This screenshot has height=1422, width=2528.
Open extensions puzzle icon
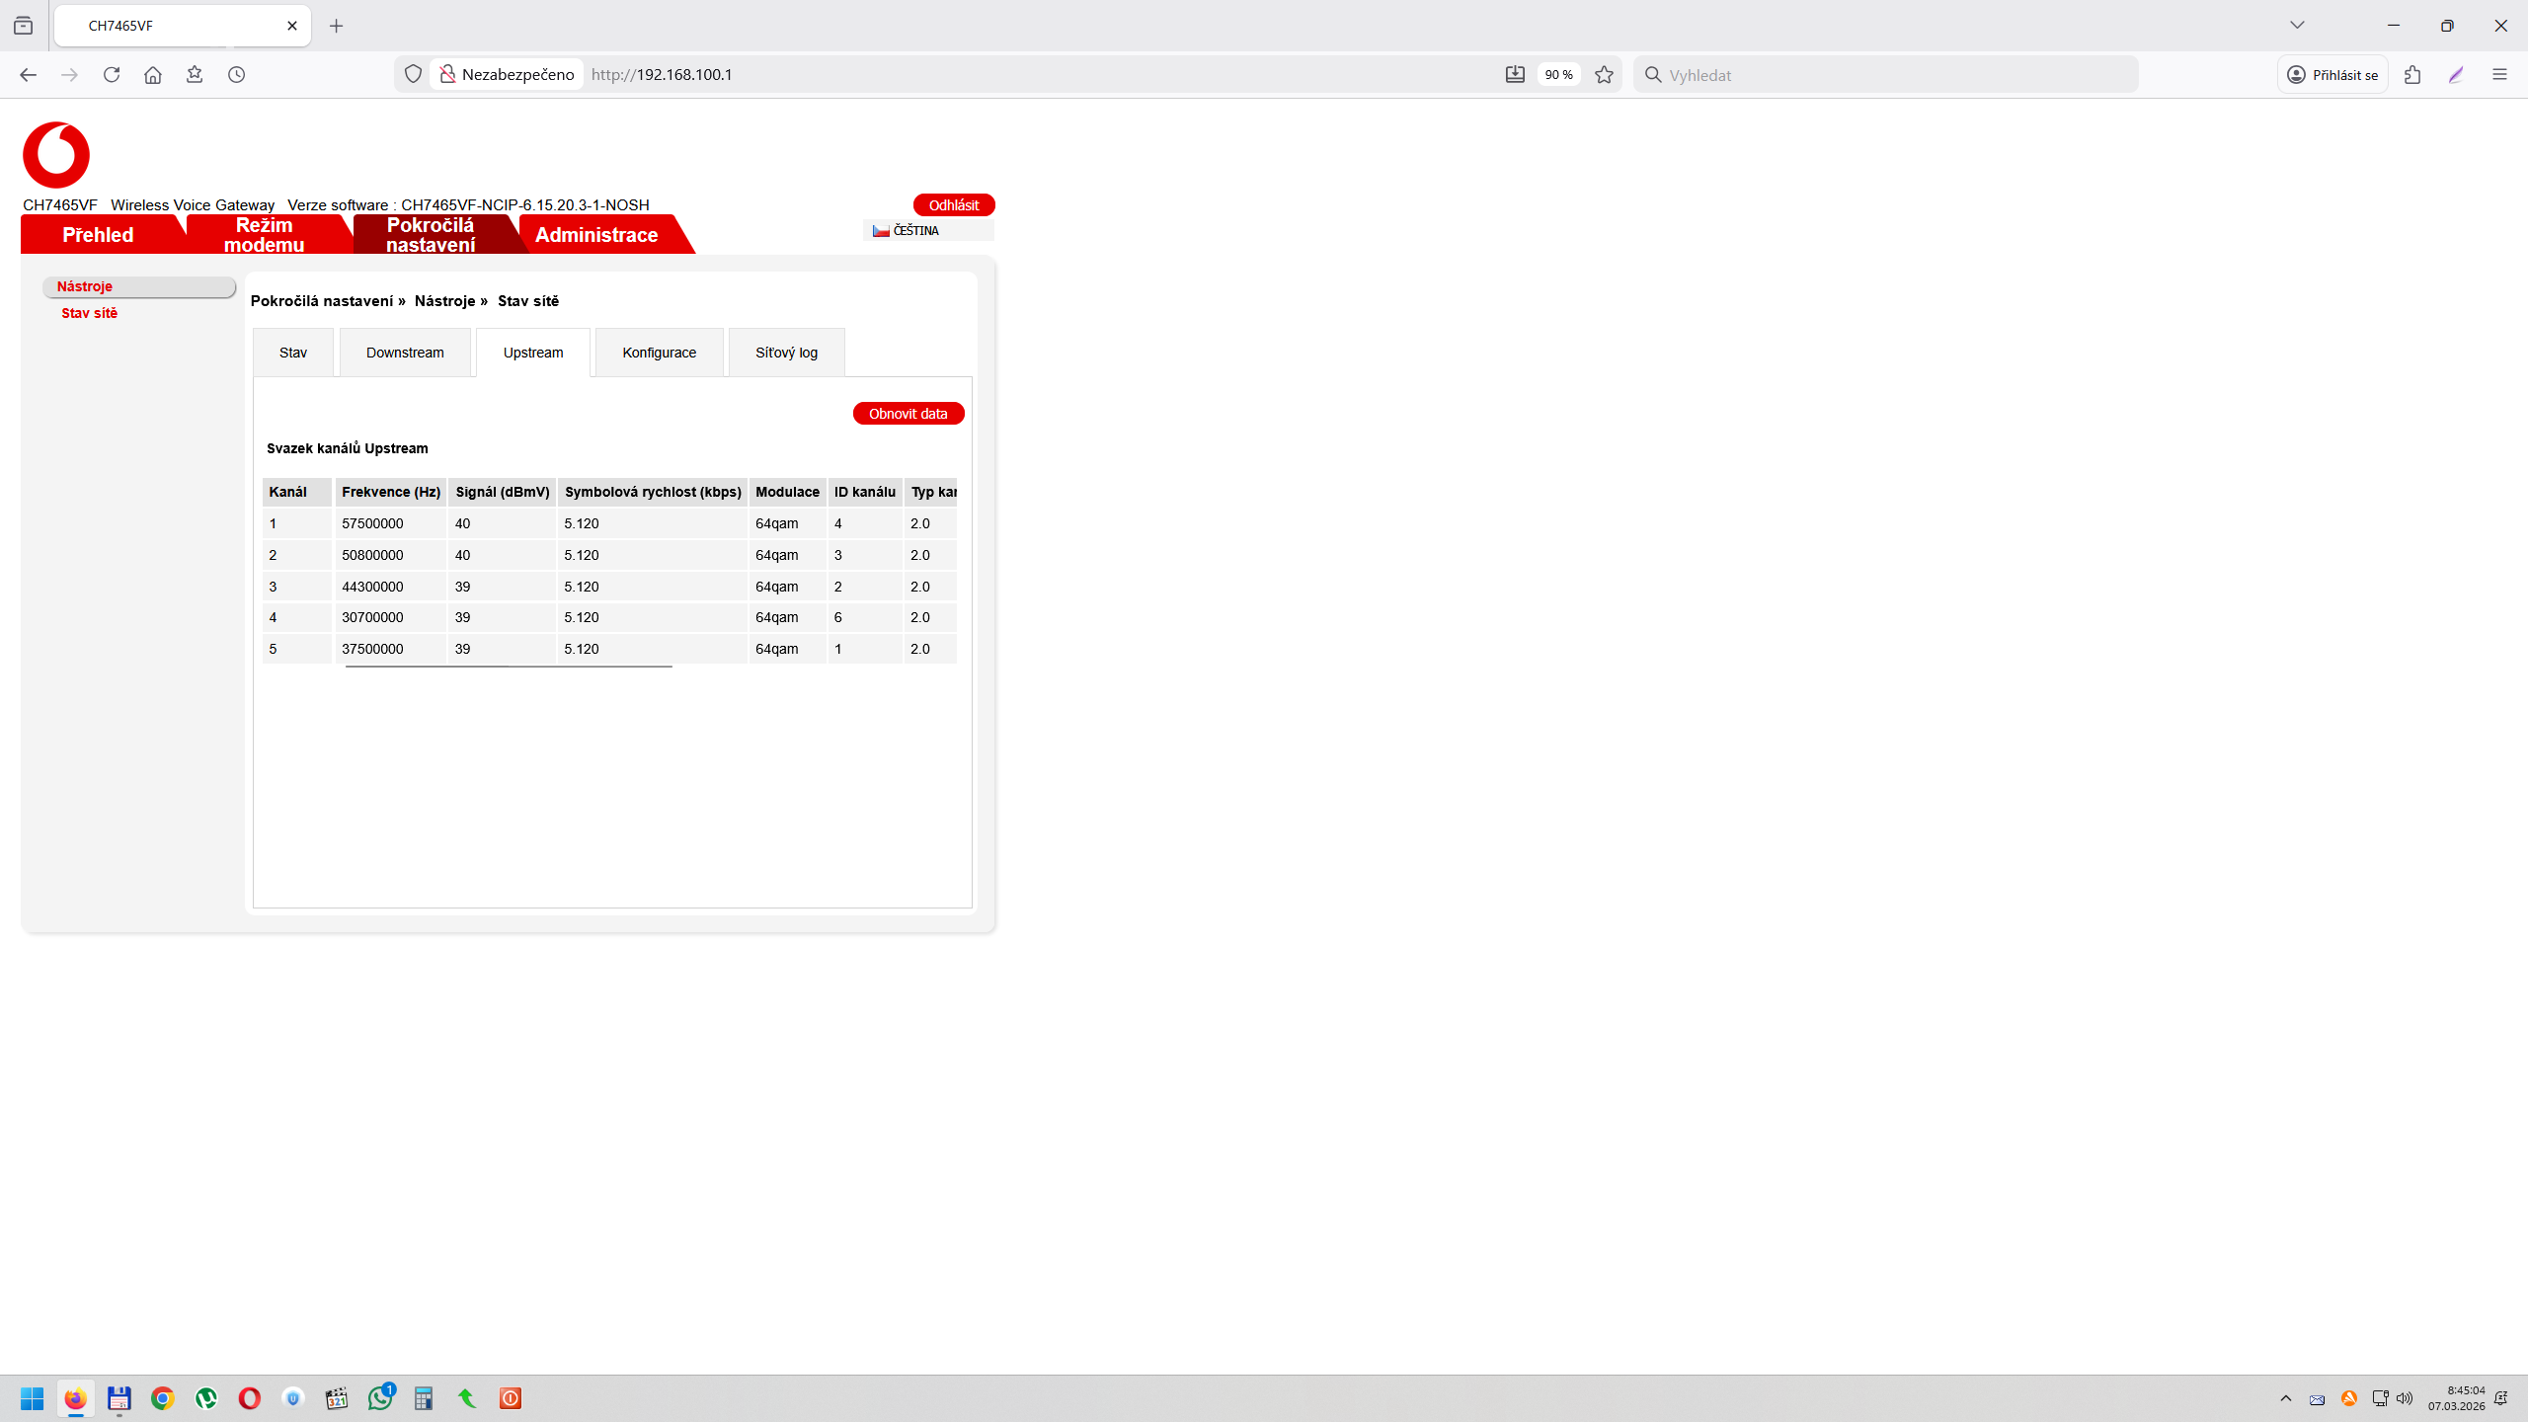[x=2412, y=75]
